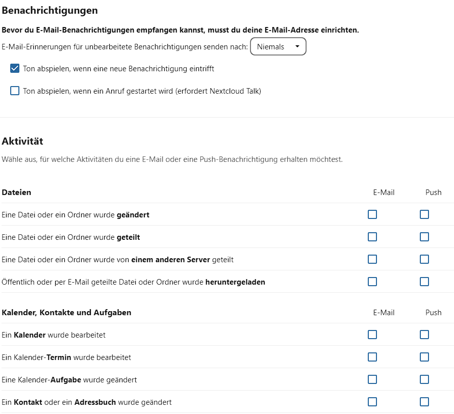Check E-Mail for Kalender-Aufgabe geändert

click(x=372, y=380)
